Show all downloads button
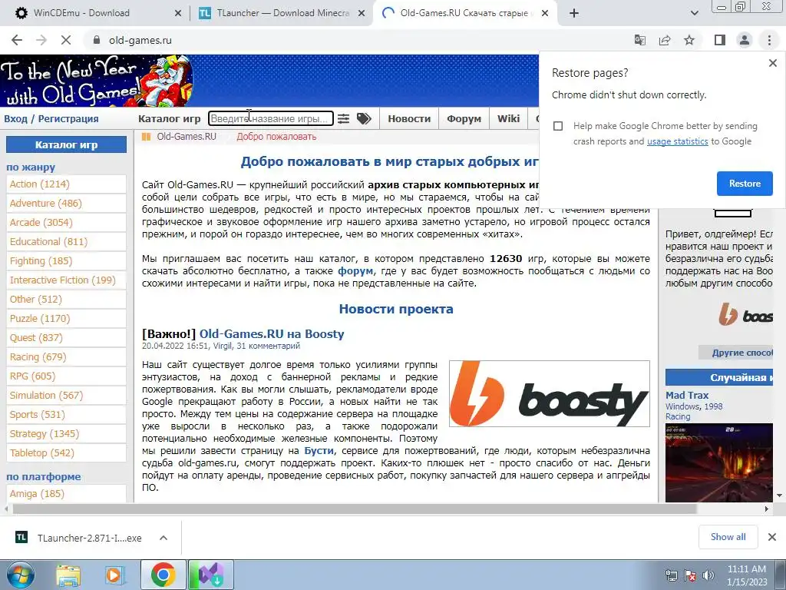 [728, 537]
